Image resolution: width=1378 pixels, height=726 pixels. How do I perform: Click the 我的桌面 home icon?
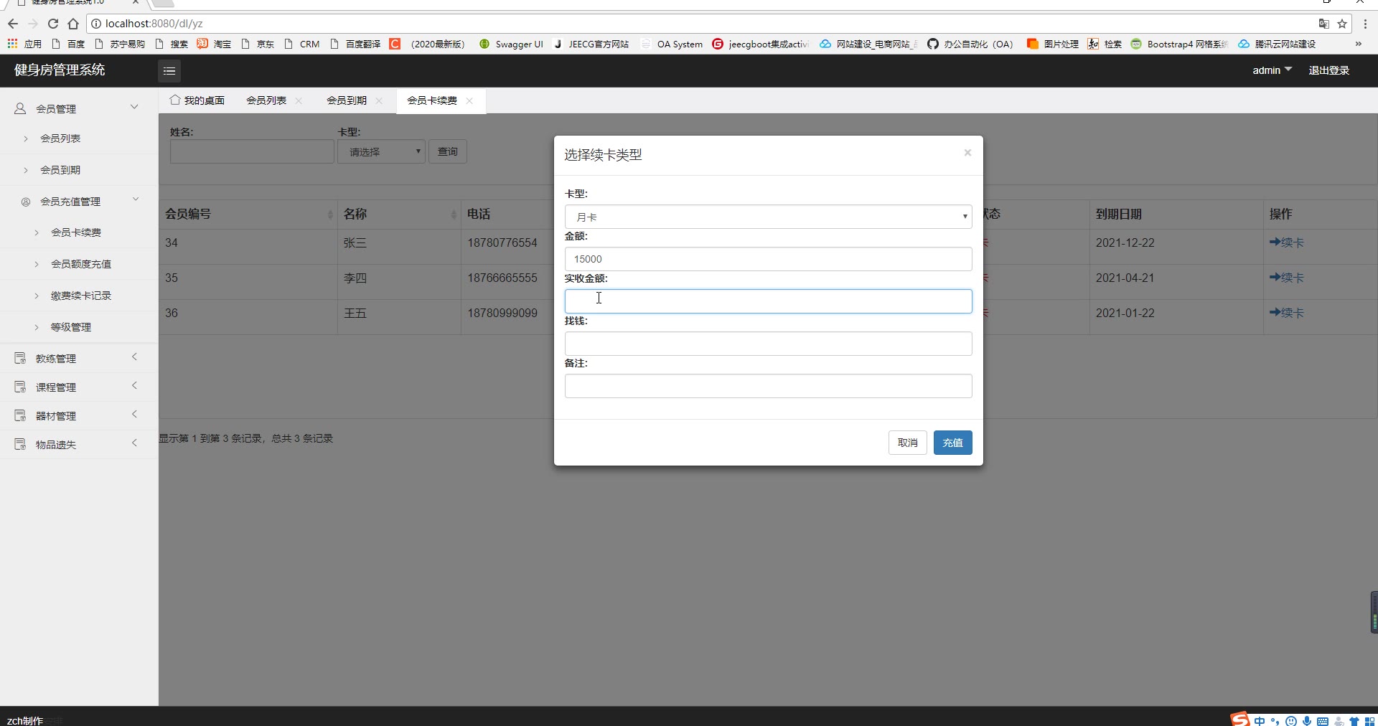coord(174,100)
